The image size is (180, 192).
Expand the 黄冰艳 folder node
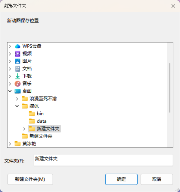tap(10, 144)
